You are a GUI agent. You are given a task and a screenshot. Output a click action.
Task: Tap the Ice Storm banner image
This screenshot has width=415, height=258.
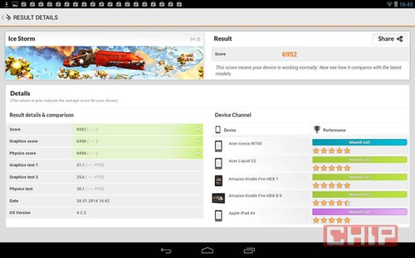(105, 63)
